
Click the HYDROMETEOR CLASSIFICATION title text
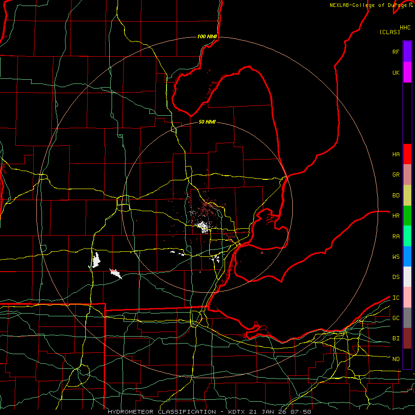[162, 412]
